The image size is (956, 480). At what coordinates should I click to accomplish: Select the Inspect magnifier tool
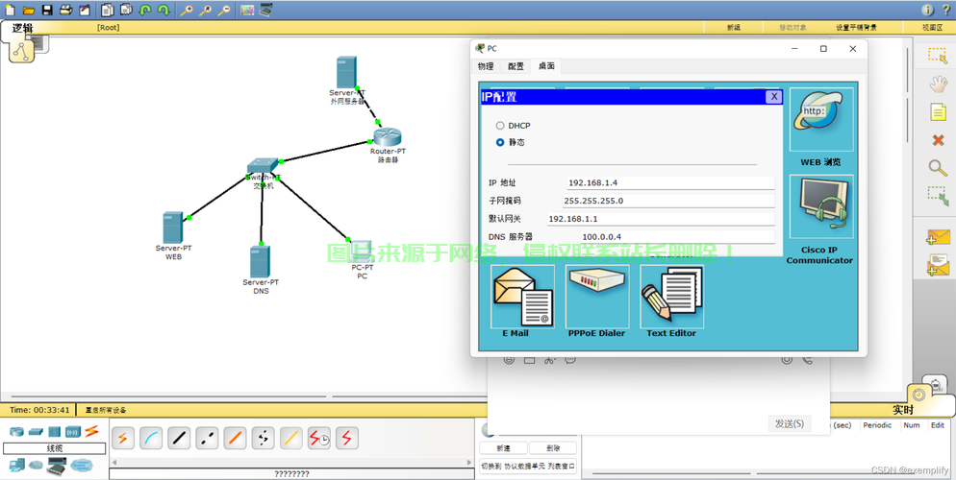coord(938,168)
